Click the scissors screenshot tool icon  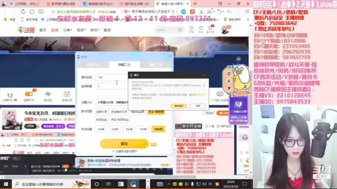coord(209,12)
